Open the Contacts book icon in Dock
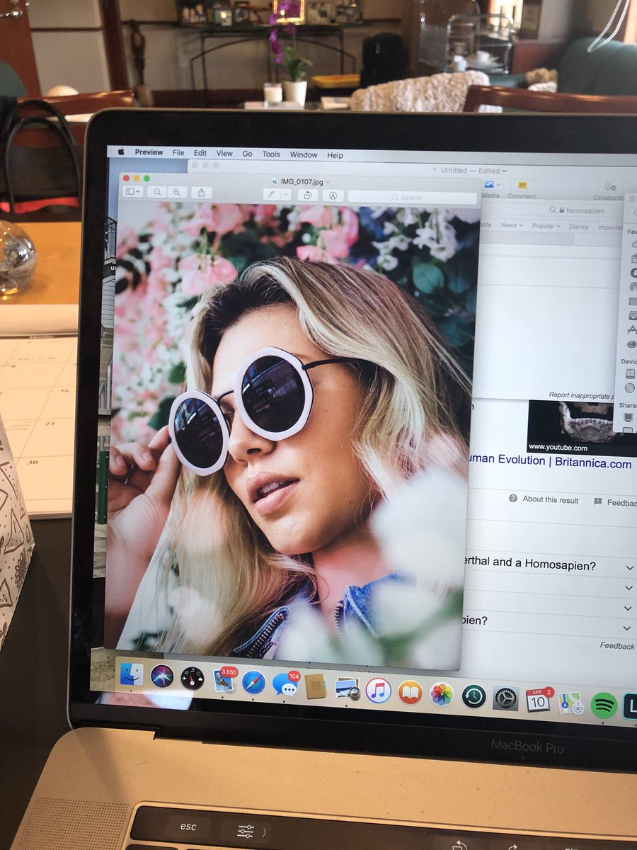This screenshot has height=850, width=637. click(315, 686)
